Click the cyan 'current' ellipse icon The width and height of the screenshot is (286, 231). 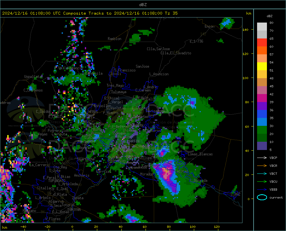(262, 197)
